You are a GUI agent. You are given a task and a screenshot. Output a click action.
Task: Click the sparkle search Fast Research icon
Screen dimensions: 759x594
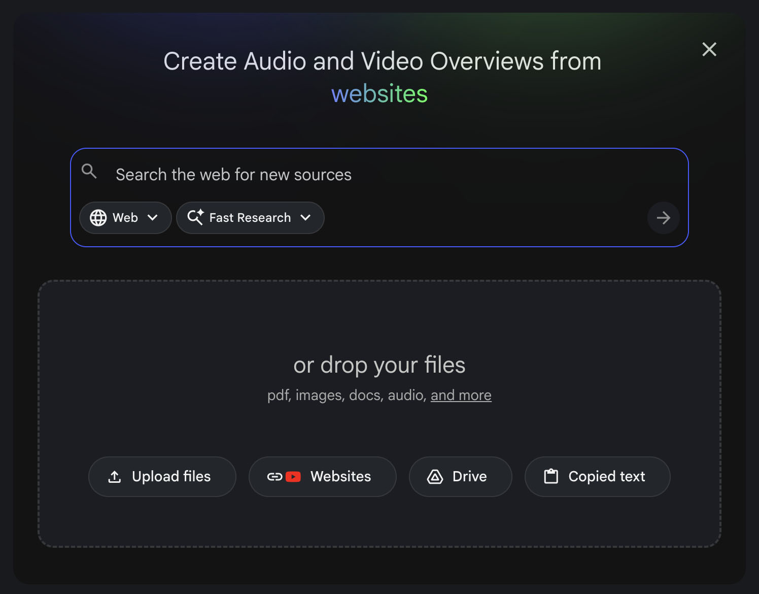coord(195,217)
